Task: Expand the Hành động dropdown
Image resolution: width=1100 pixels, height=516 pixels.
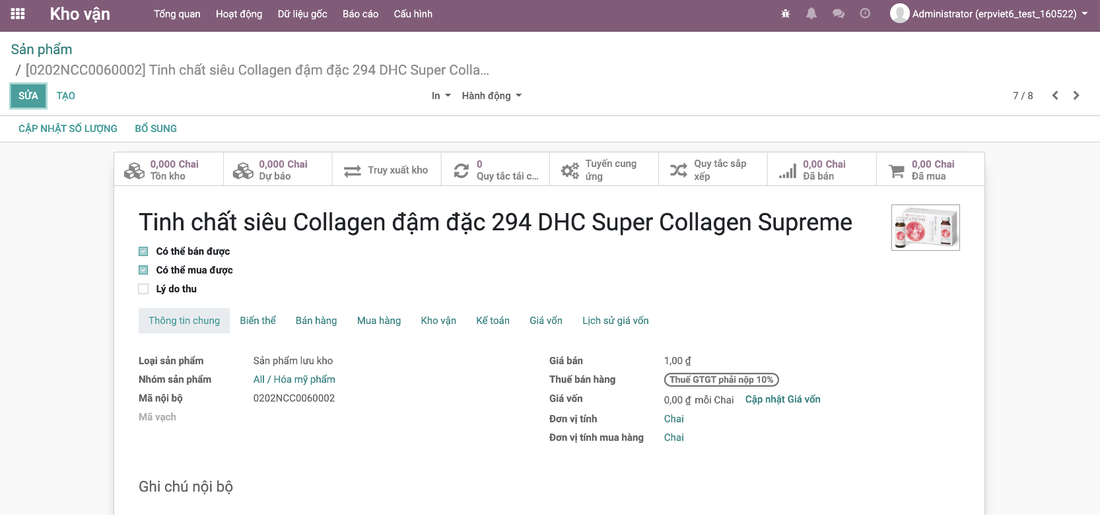Action: 492,96
